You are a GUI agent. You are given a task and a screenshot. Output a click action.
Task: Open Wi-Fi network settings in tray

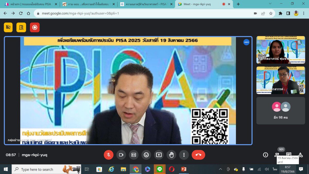pos(259,169)
